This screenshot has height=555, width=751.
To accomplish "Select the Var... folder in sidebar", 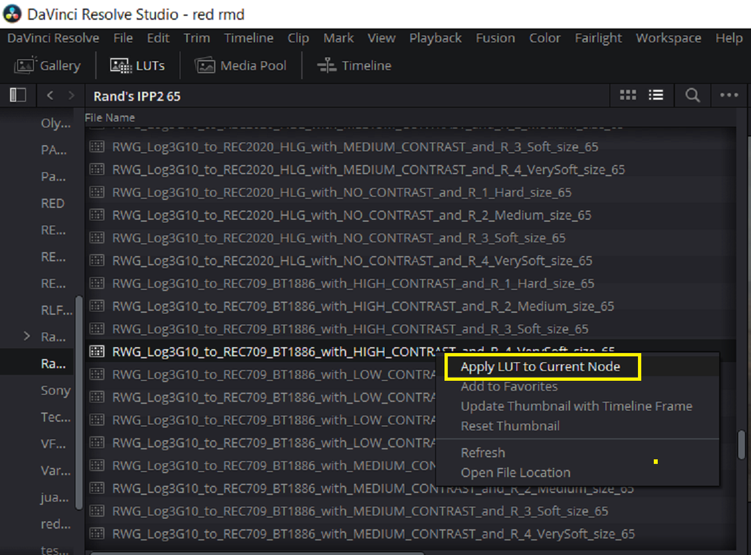I will [56, 471].
